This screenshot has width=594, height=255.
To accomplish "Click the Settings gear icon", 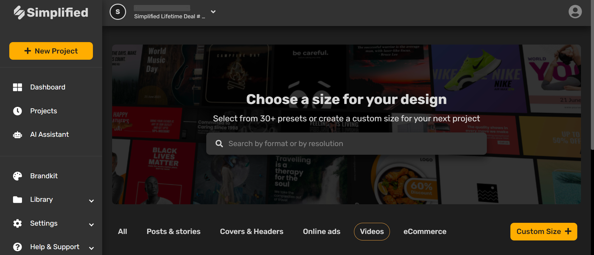I will click(17, 223).
